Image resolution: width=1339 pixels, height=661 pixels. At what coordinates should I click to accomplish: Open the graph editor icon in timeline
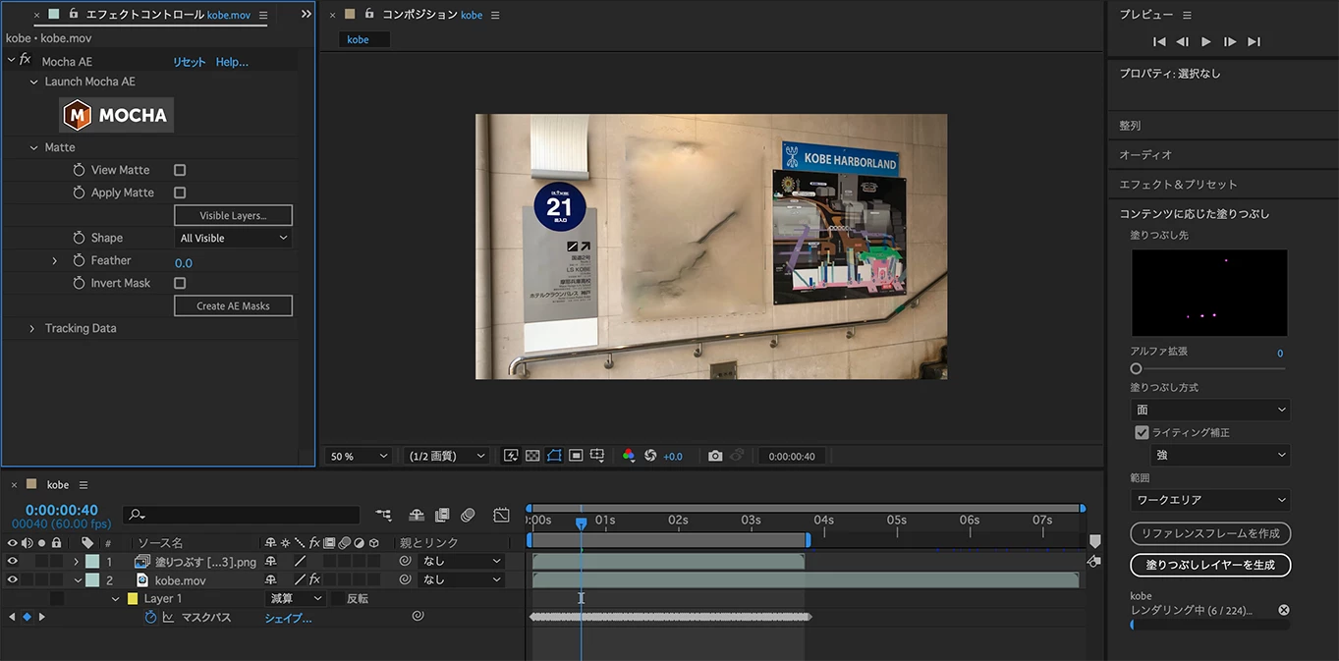click(502, 515)
